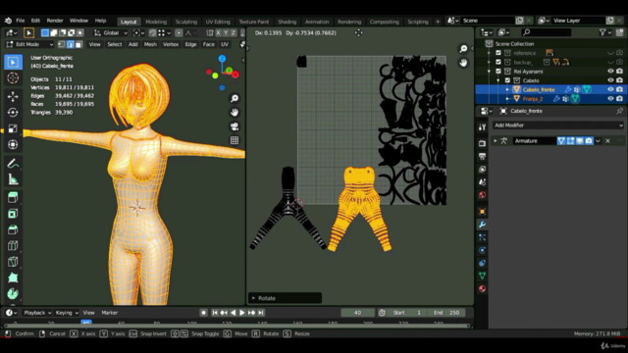Click the blue timeline playhead marker
This screenshot has height=353, width=628.
point(86,322)
